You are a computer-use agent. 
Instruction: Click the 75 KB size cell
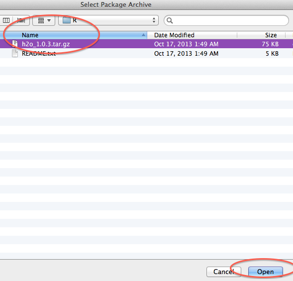[270, 44]
